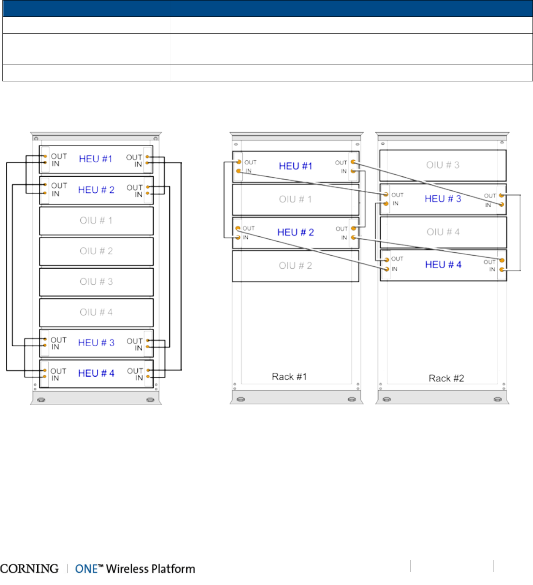Click the HEU #1 label in single rack
Screen dimensions: 533x585
coord(95,159)
